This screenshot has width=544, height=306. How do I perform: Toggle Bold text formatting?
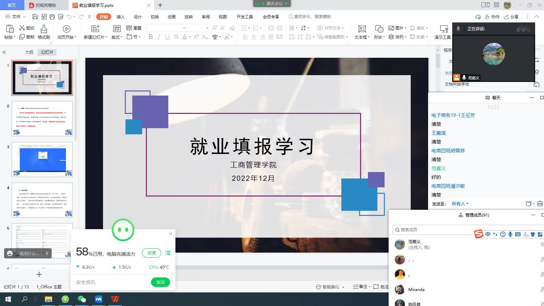point(151,37)
